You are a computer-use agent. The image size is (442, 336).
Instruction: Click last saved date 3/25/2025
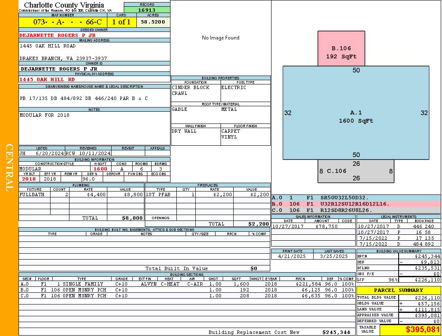pos(334,257)
